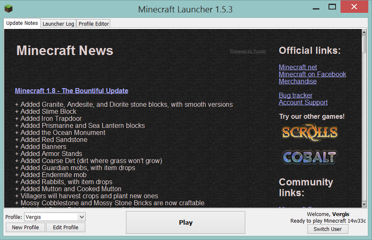The height and width of the screenshot is (240, 372).
Task: Close the Minecraft Launcher window
Action: tap(354, 7)
